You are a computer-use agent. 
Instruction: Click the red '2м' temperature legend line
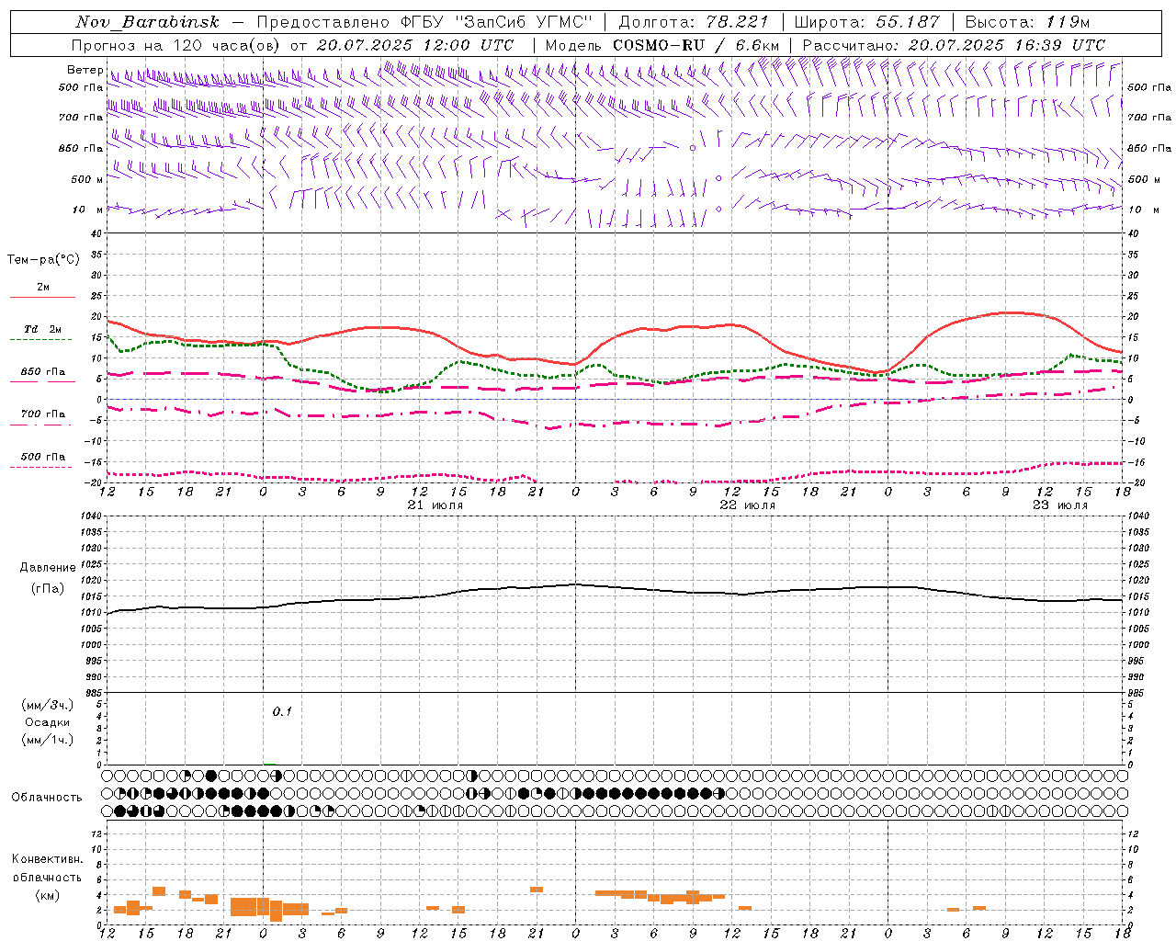[x=42, y=297]
